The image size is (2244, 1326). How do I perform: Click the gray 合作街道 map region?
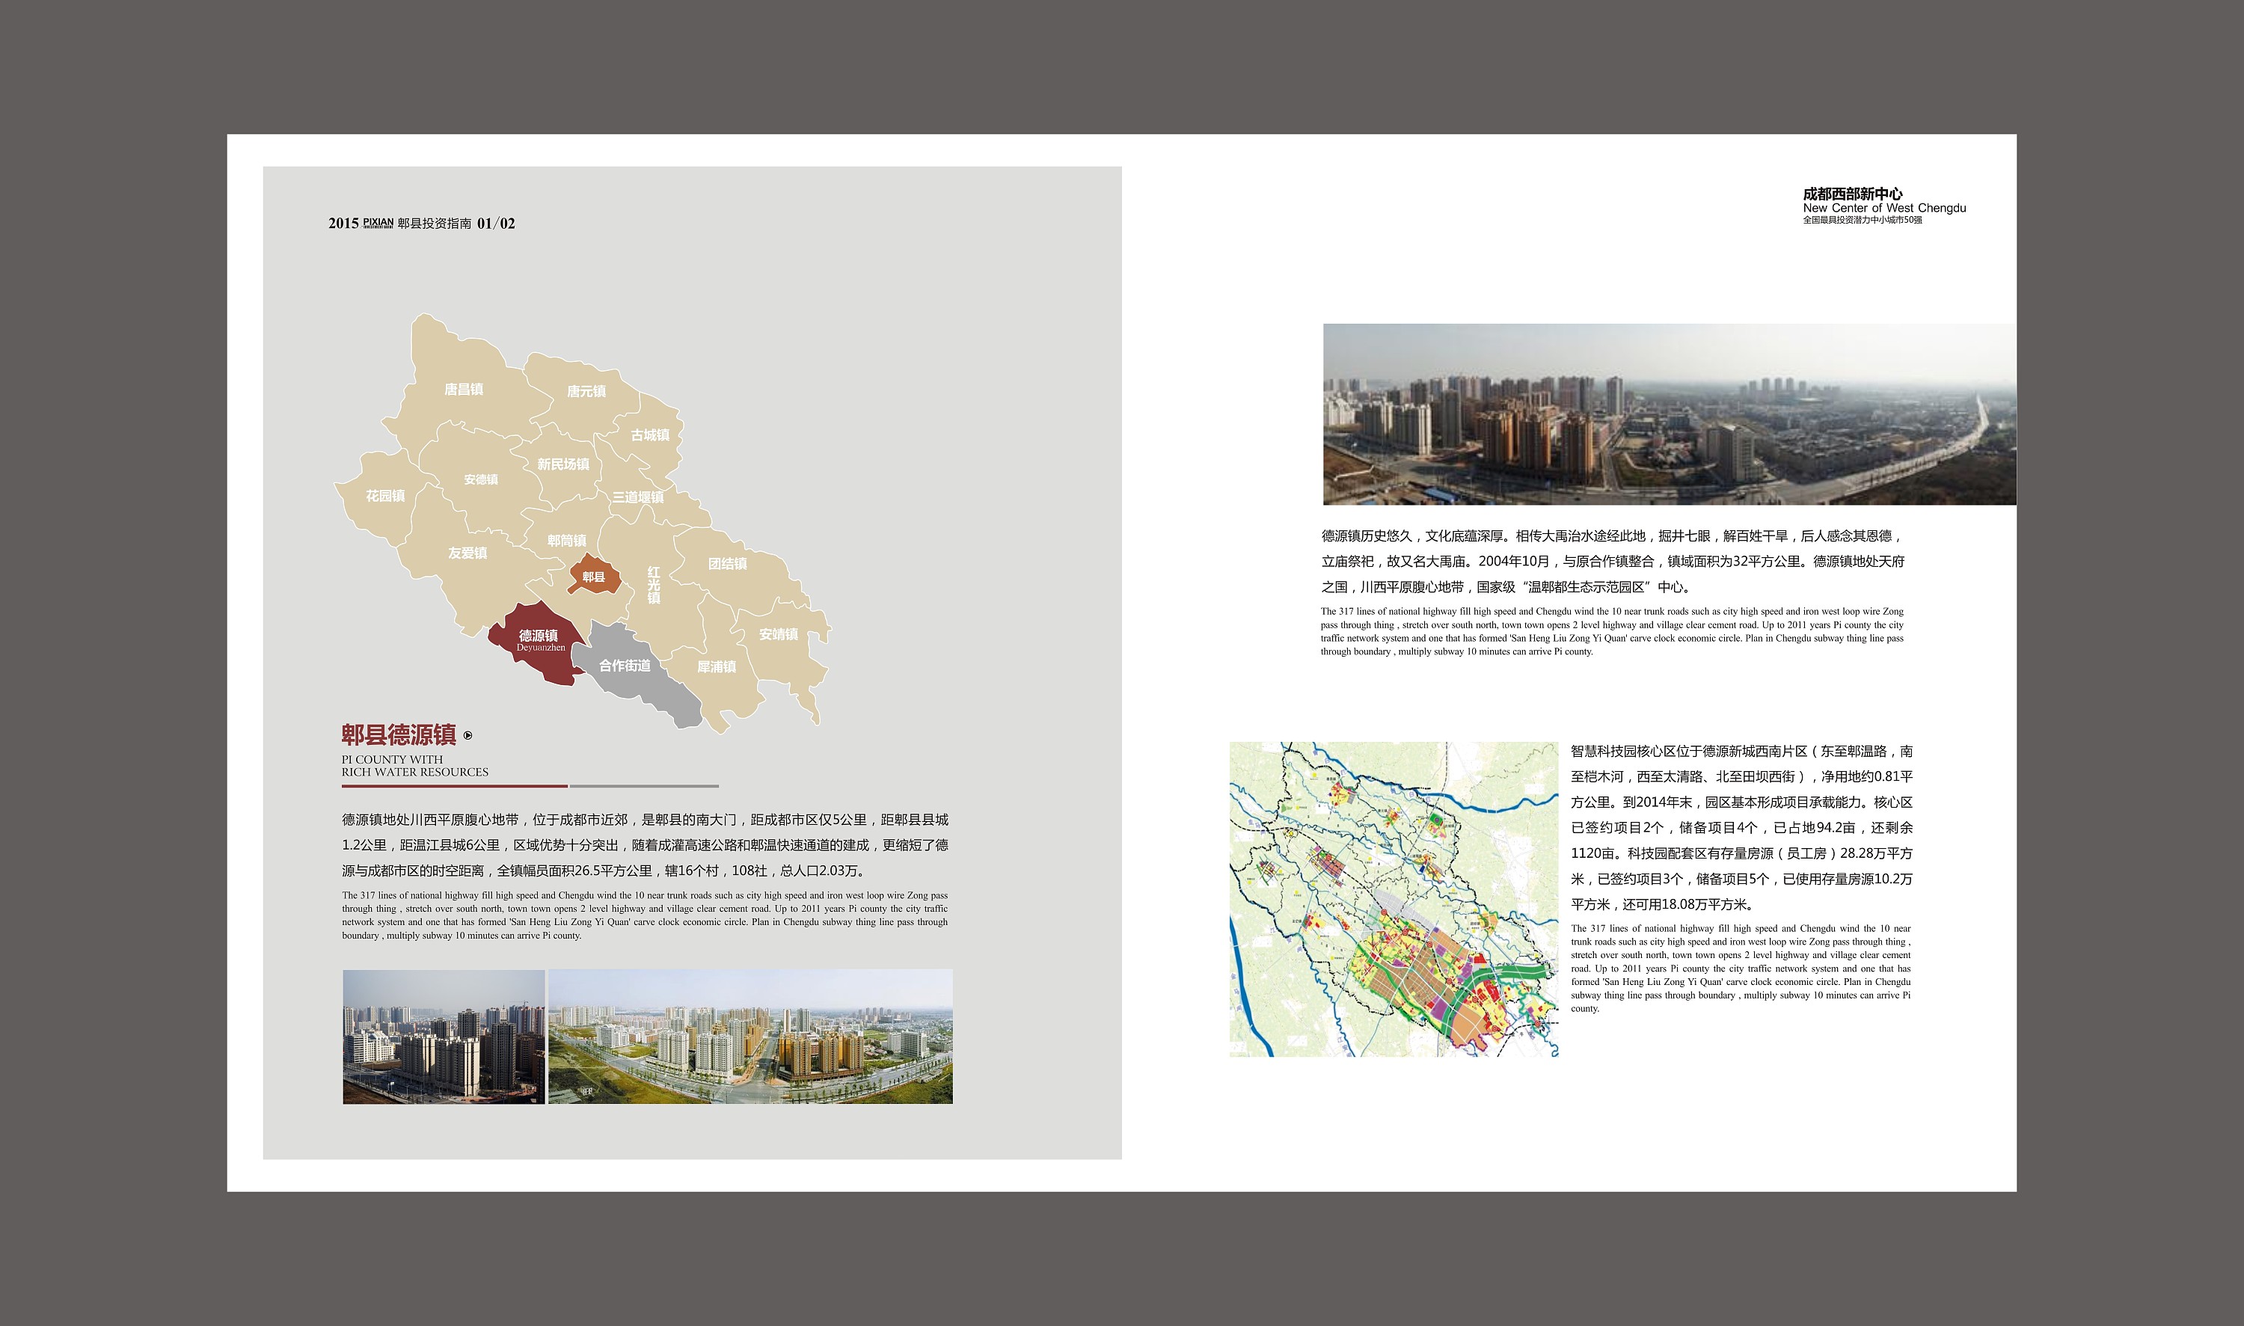[625, 666]
